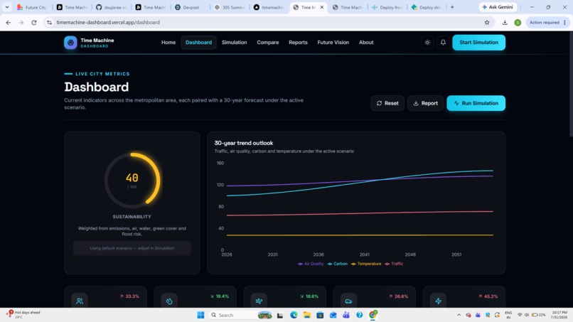This screenshot has width=573, height=322.
Task: Click the Reset button
Action: click(387, 103)
